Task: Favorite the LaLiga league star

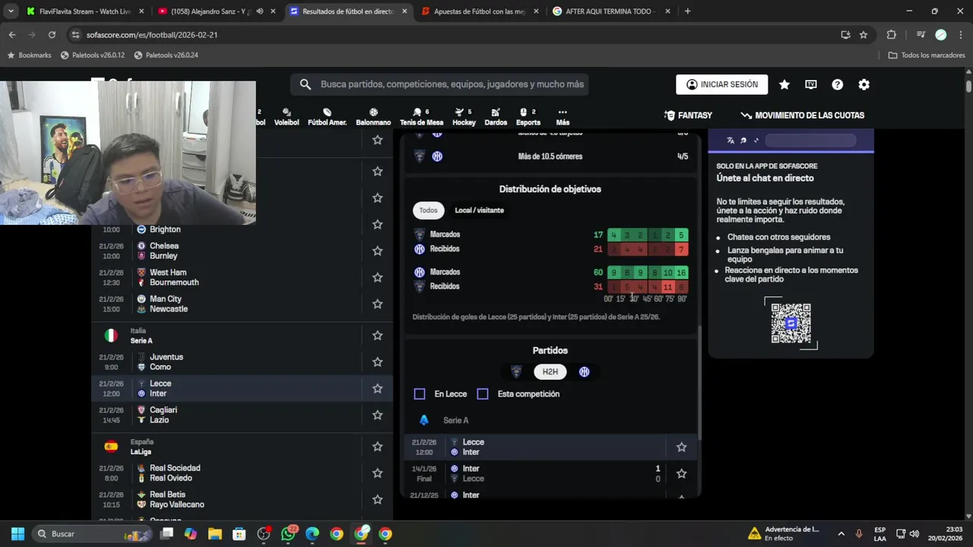Action: pos(377,446)
